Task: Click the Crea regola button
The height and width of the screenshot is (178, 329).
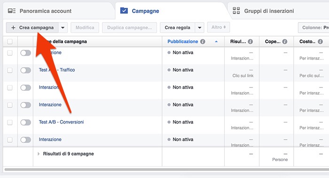Action: (x=178, y=28)
